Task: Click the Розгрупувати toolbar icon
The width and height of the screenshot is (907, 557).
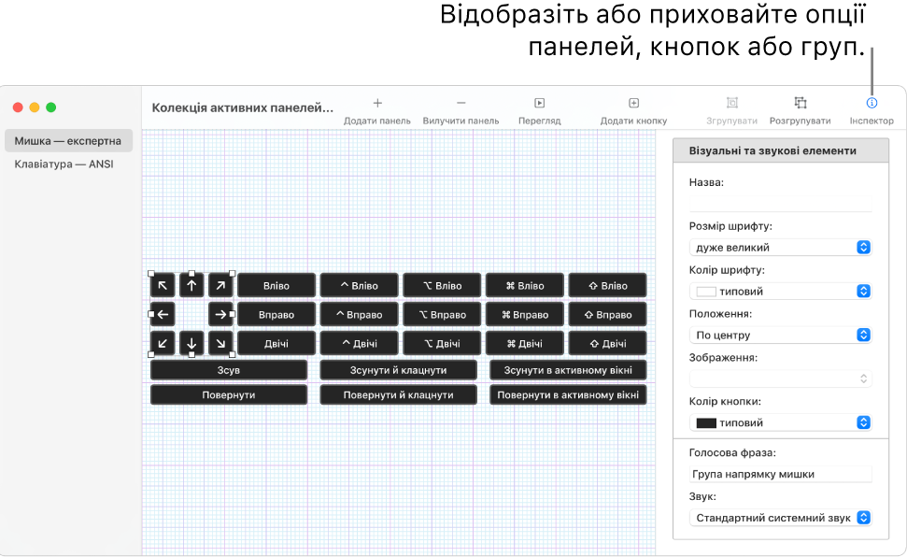Action: point(800,103)
